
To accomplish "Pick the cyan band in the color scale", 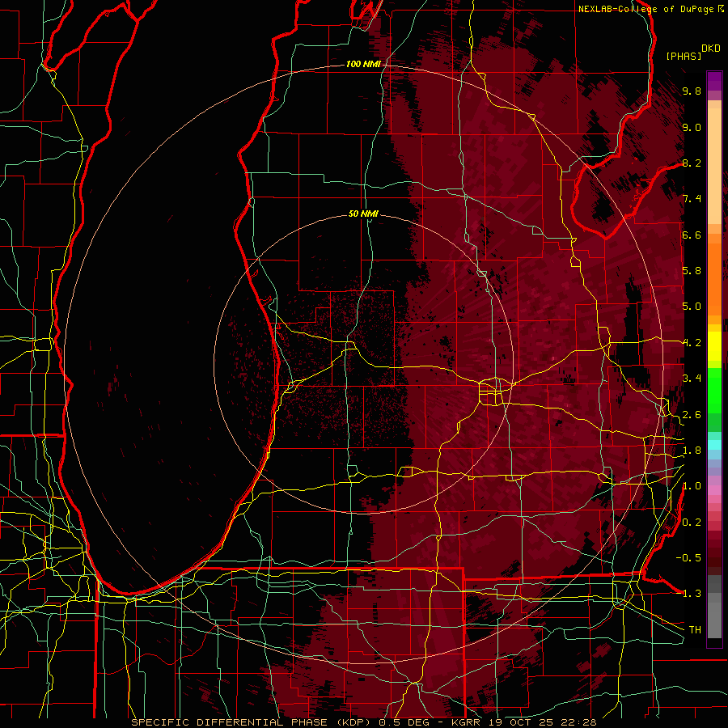I will click(x=714, y=444).
